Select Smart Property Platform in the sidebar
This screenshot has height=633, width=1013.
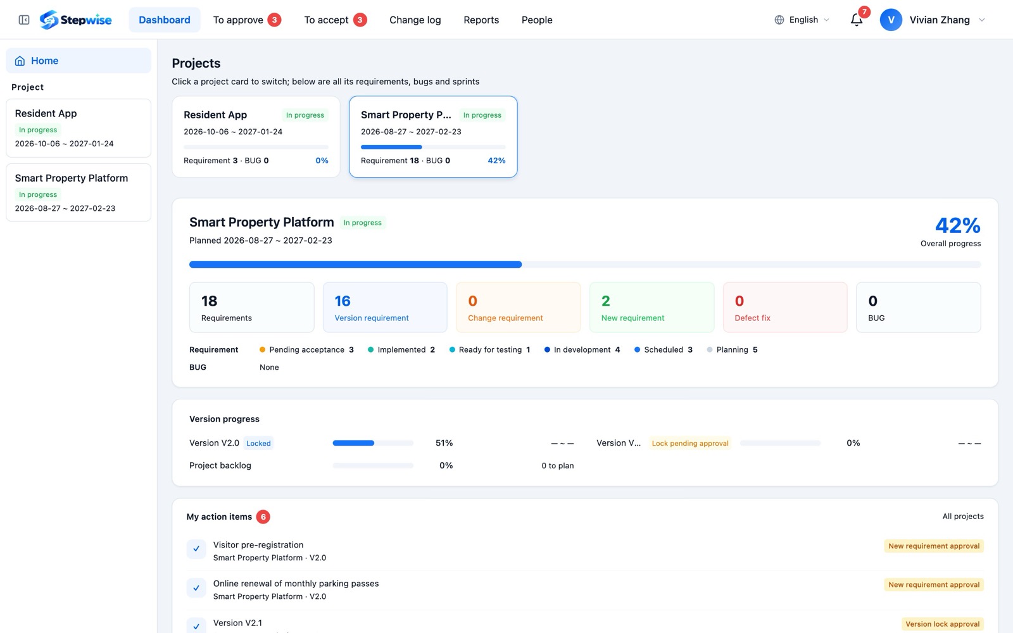pyautogui.click(x=79, y=192)
